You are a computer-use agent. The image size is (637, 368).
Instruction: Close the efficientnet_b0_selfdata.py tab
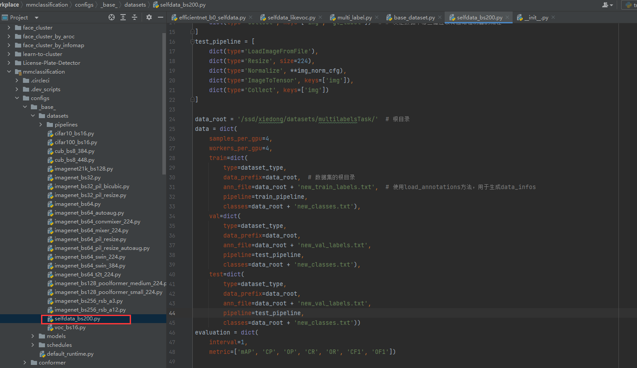(251, 18)
